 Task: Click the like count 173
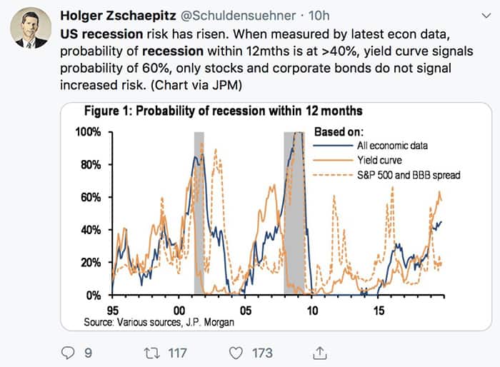coord(262,352)
